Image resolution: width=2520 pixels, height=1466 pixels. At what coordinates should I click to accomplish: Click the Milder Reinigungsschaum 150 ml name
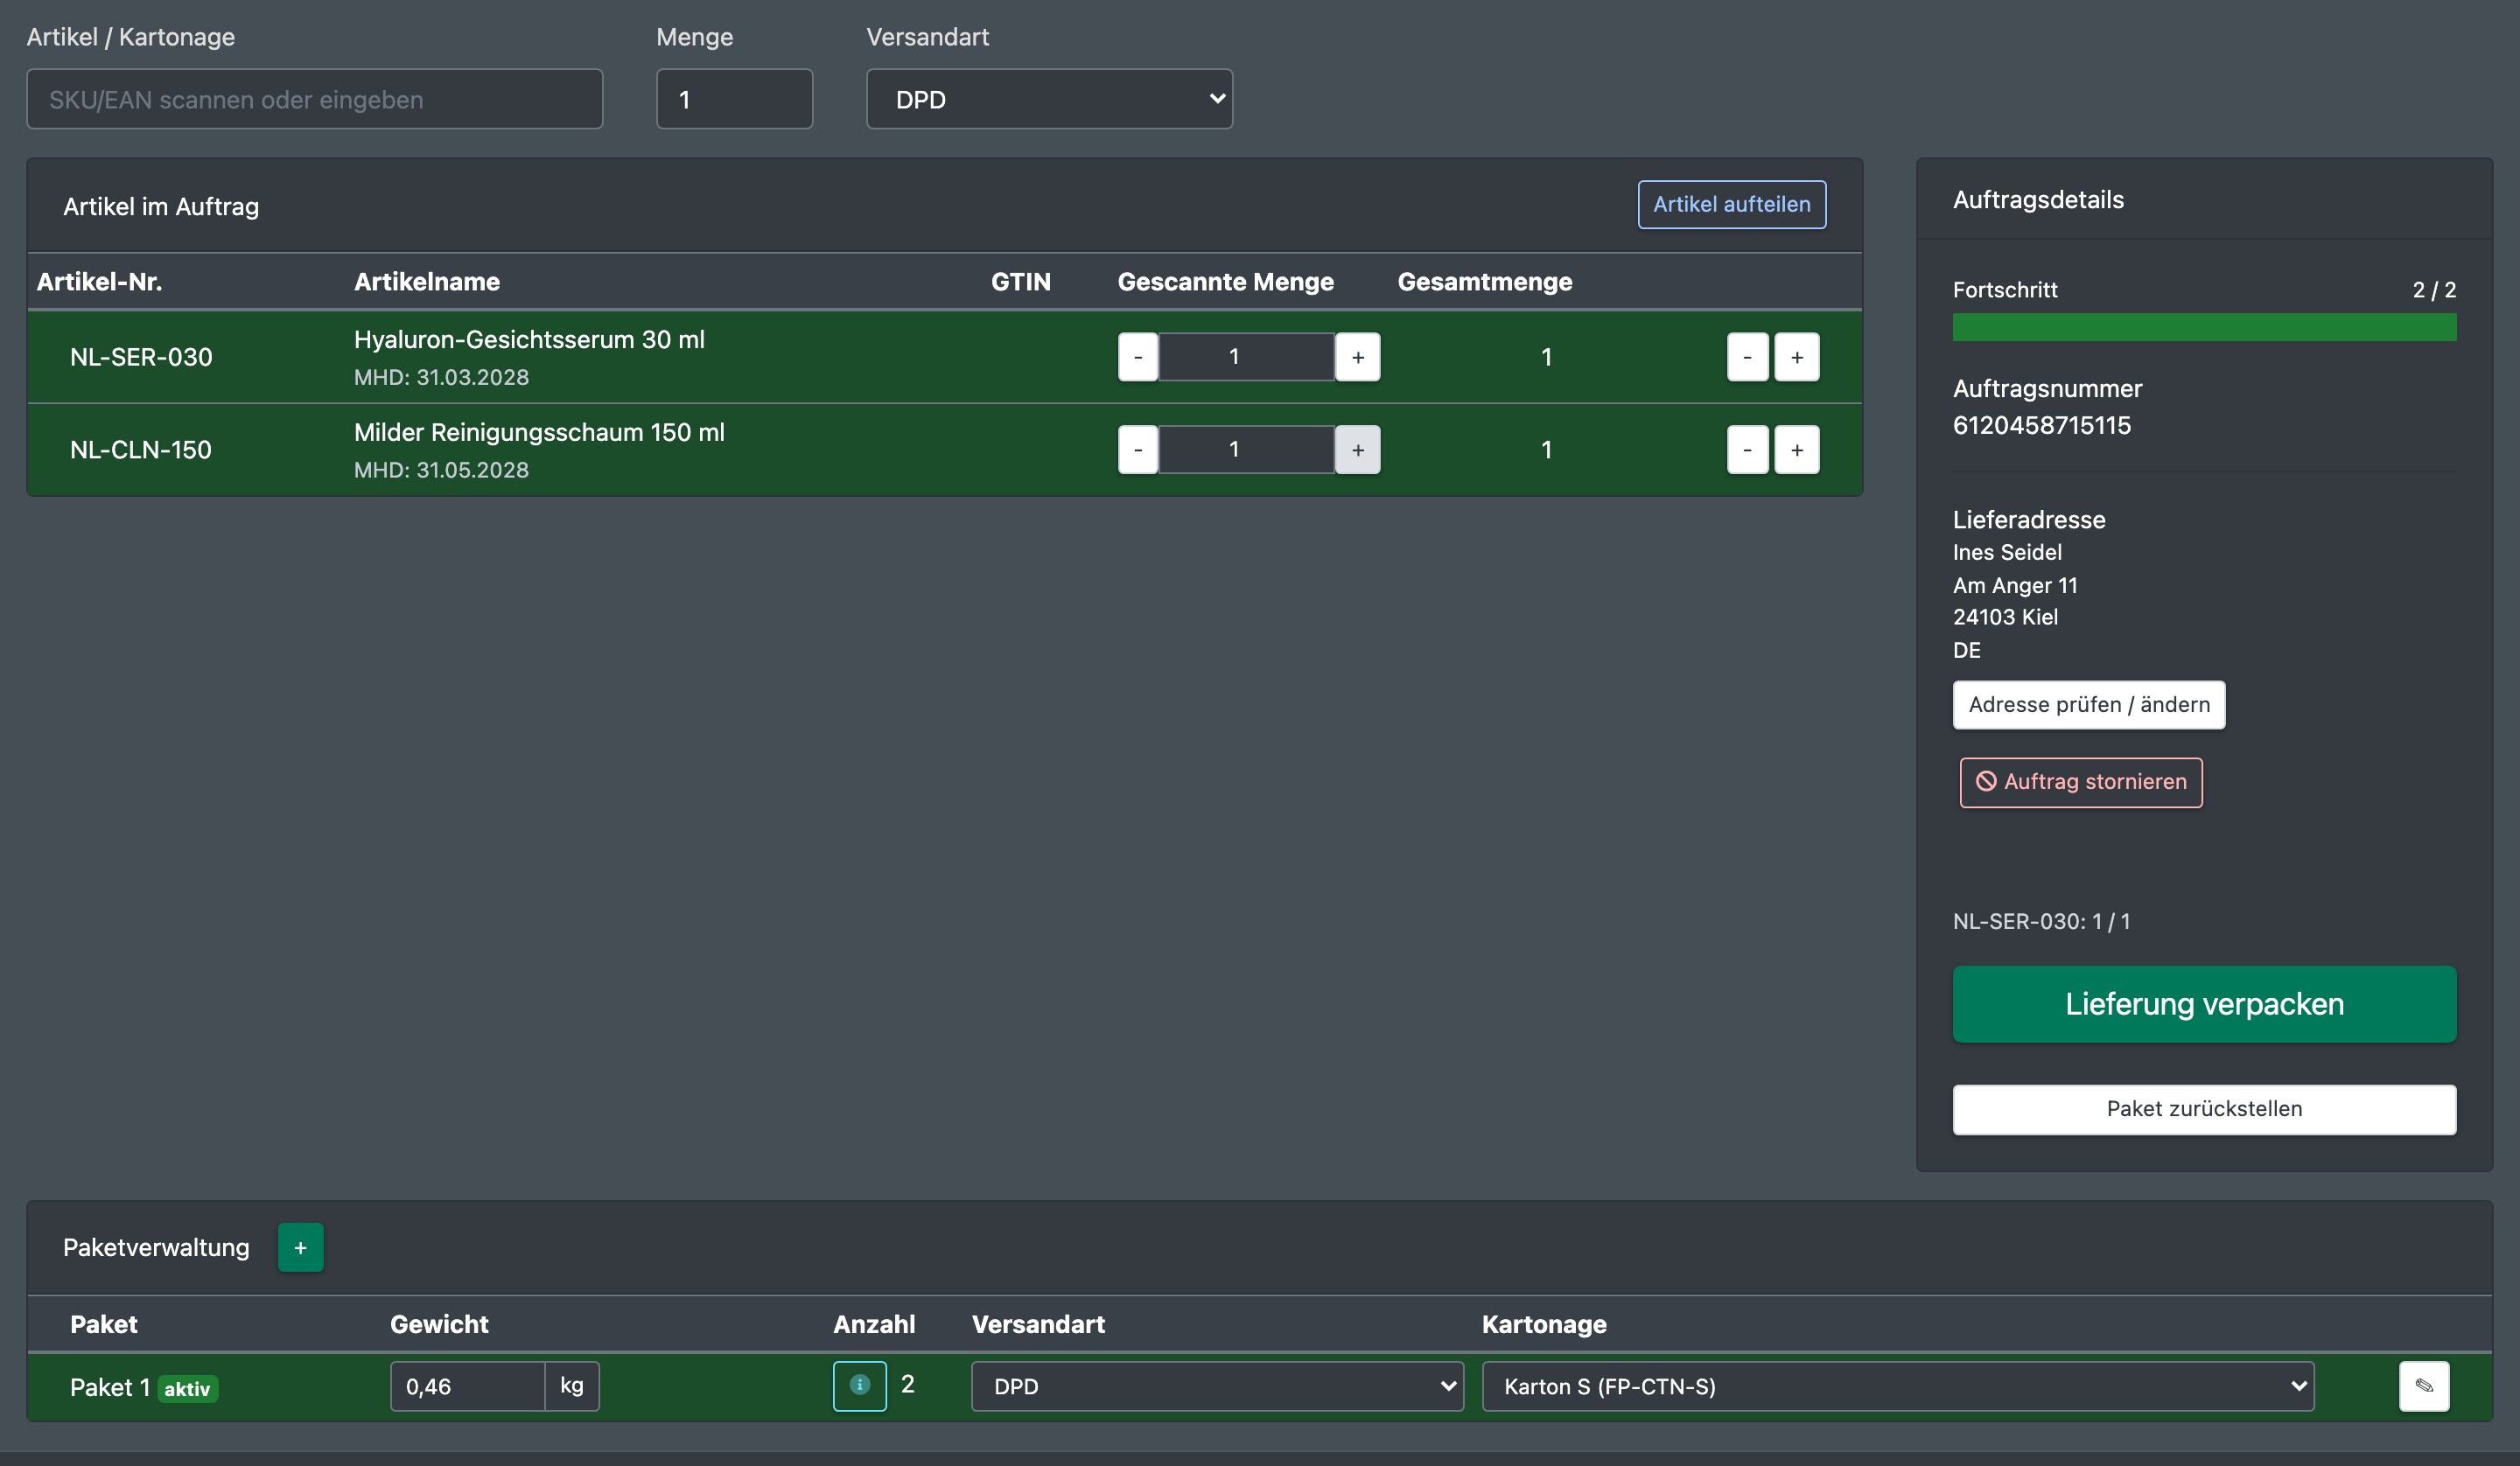539,433
